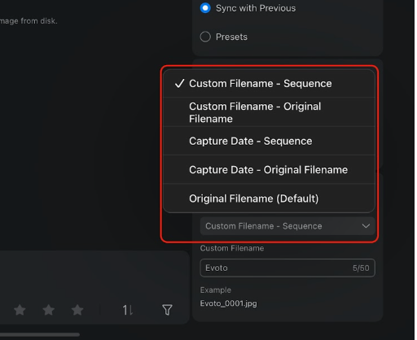Select the Presets radio button
Screen dimensions: 417x340
pos(205,37)
